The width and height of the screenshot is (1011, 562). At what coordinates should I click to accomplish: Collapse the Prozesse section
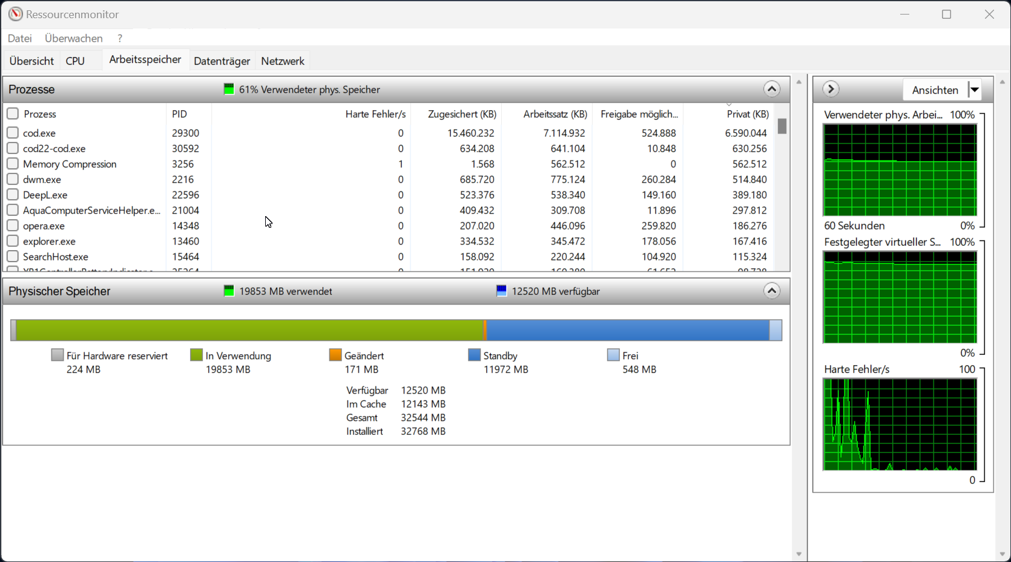771,89
